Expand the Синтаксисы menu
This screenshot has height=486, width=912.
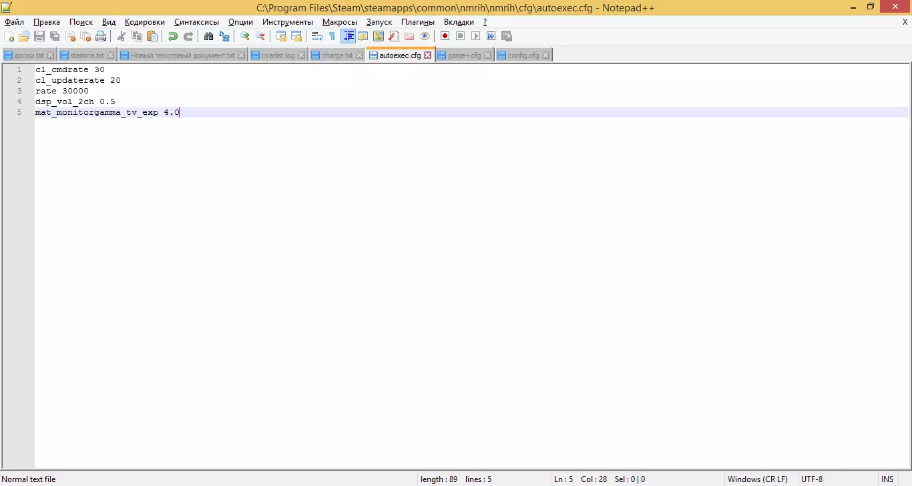coord(196,22)
